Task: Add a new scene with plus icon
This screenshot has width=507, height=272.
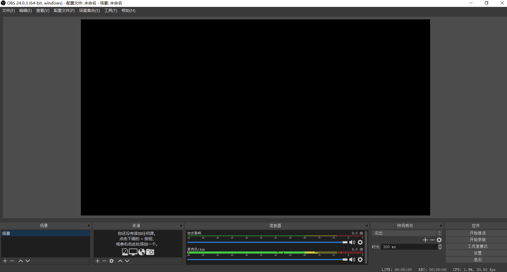Action: (5, 261)
